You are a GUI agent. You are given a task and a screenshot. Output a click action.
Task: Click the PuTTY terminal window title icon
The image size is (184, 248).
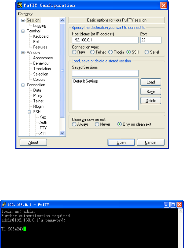(x=4, y=205)
